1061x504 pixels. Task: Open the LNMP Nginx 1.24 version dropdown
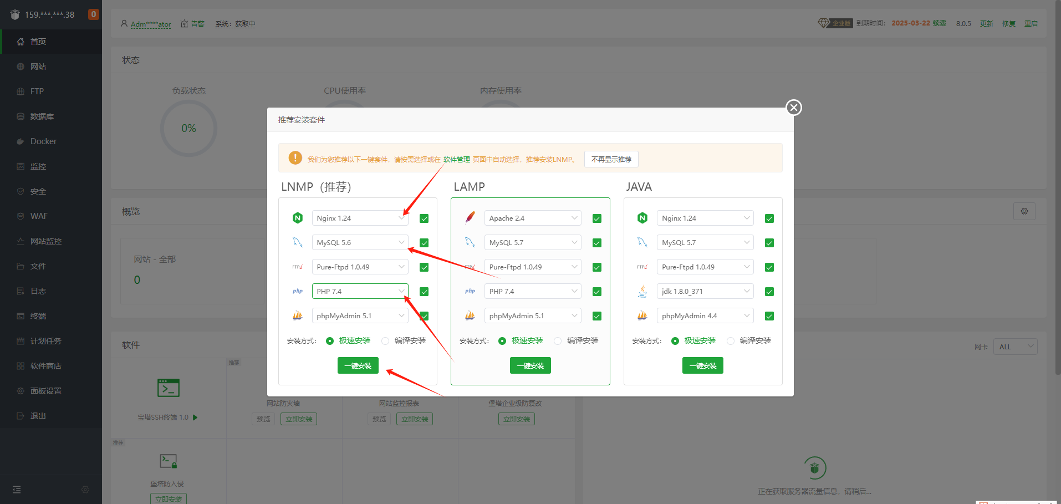(360, 218)
